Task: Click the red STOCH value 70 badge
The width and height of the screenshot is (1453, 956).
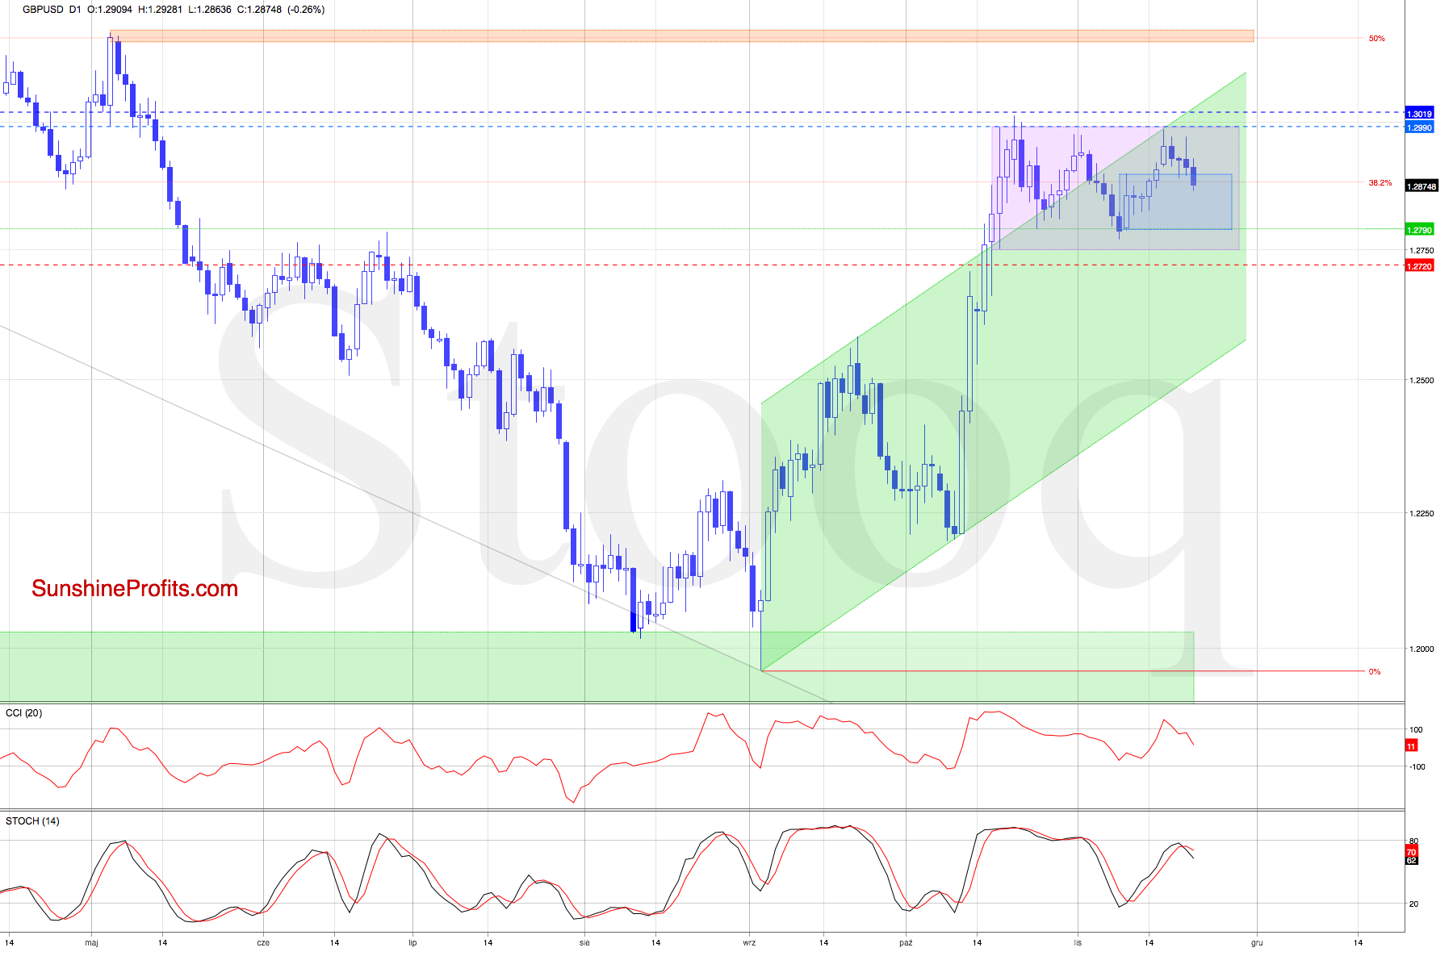Action: click(1411, 852)
